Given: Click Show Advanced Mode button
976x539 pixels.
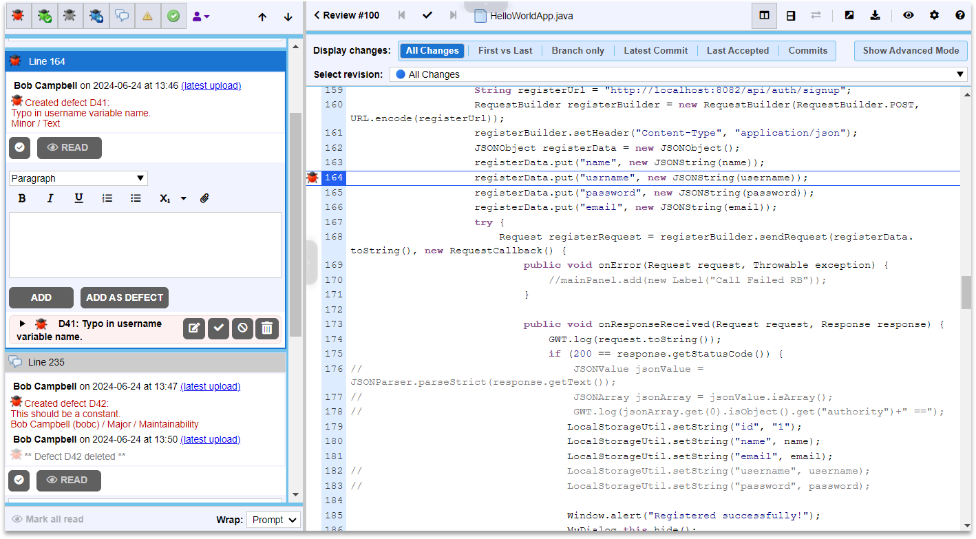Looking at the screenshot, I should click(x=910, y=50).
